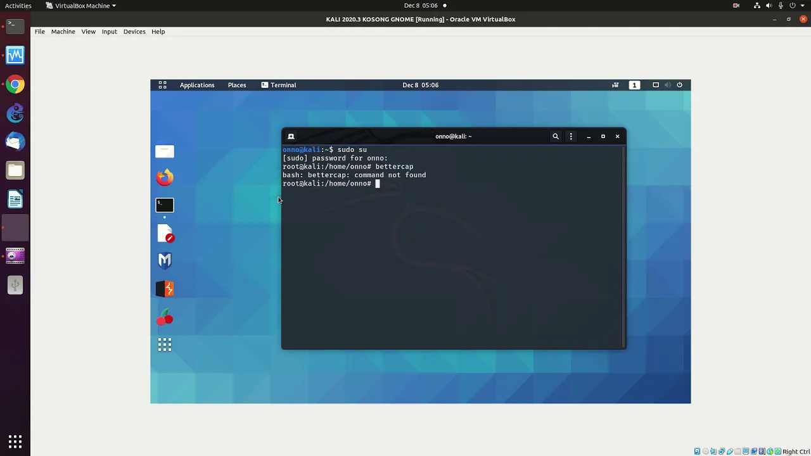
Task: Open the VirtualBox Help menu
Action: pyautogui.click(x=158, y=32)
